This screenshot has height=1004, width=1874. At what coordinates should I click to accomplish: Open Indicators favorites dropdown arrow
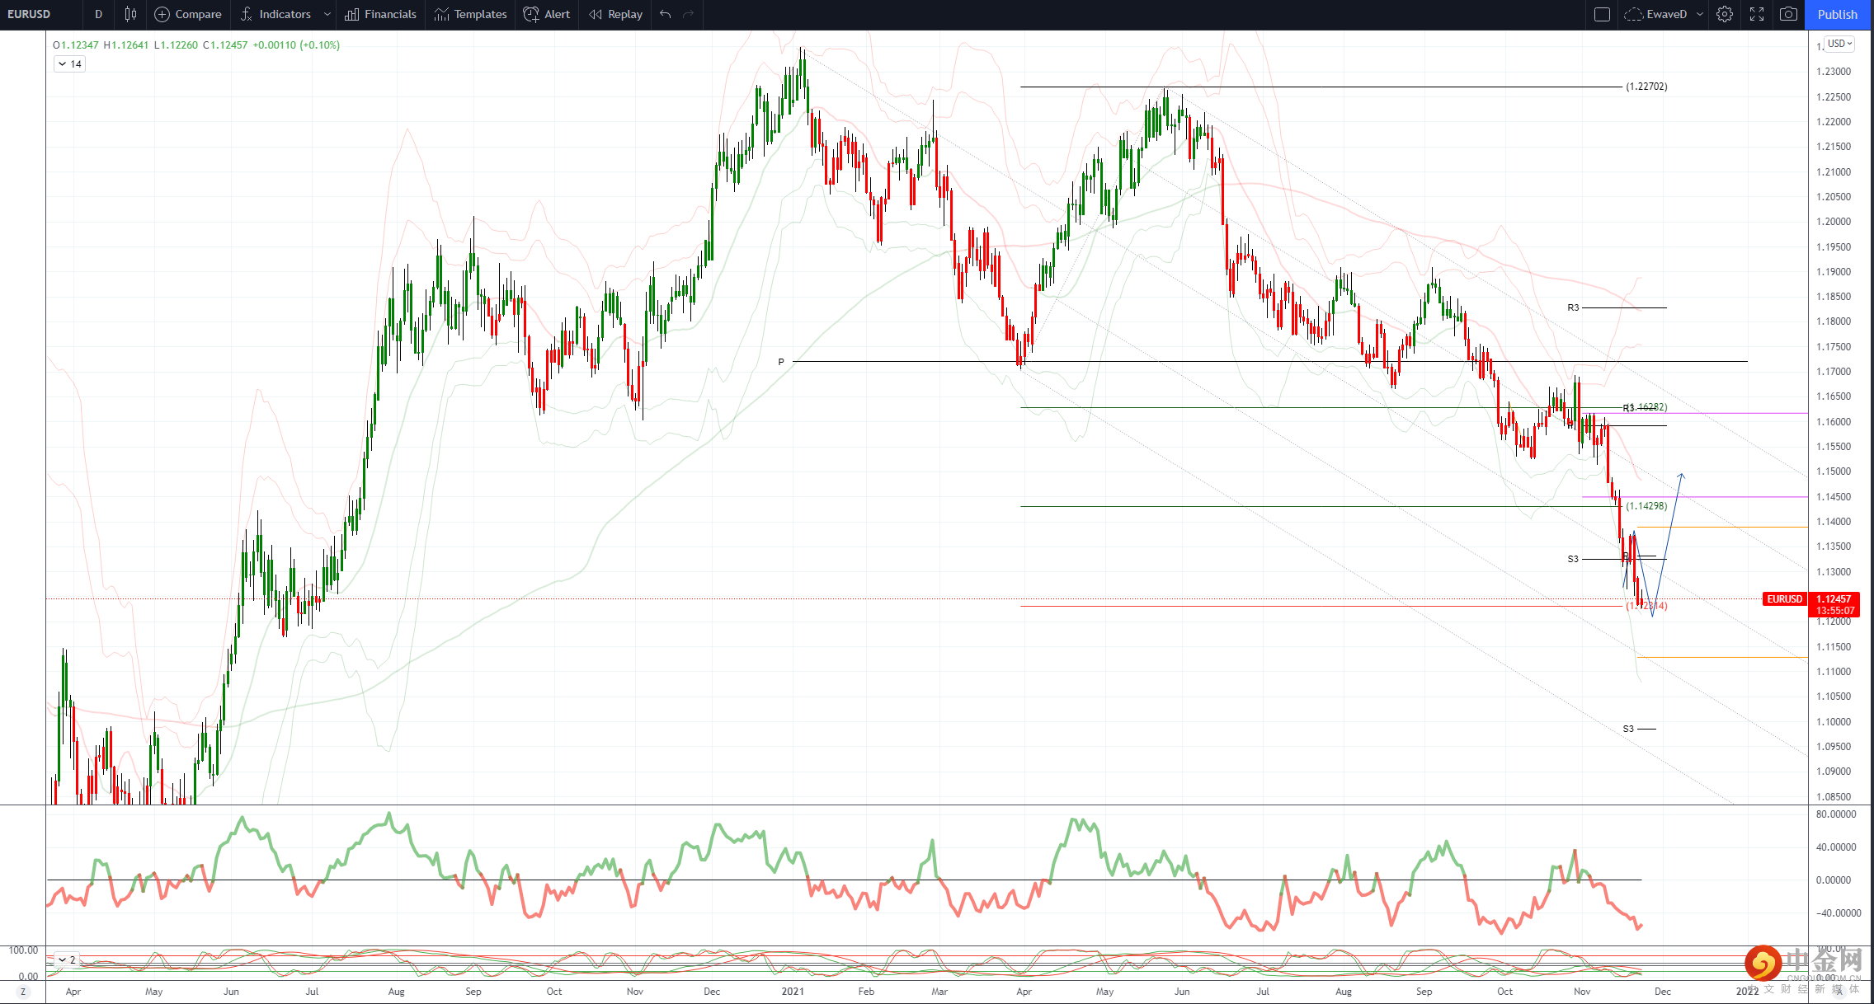[327, 14]
